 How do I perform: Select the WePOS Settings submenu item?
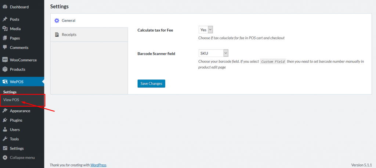[x=10, y=92]
